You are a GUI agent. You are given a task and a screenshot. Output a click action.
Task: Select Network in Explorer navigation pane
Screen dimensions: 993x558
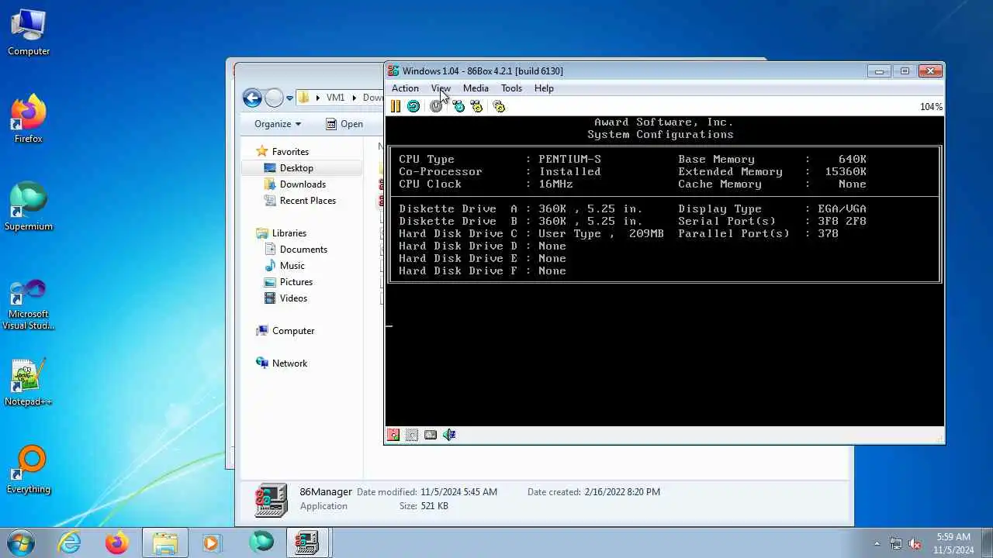coord(282,363)
